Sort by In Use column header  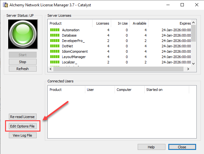point(120,23)
